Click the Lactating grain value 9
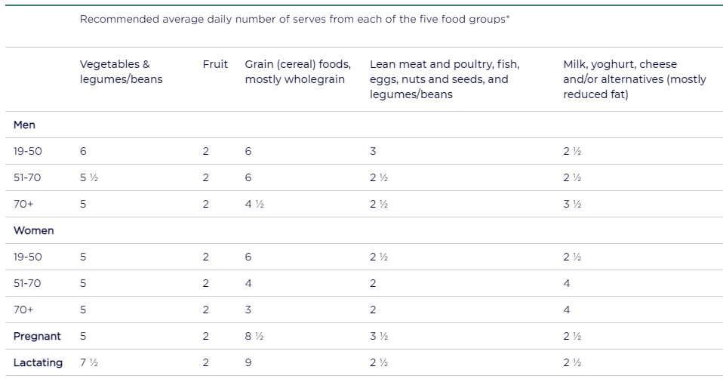723x382 pixels. 248,362
